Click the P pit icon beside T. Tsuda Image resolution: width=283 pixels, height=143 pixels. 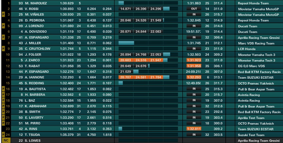click(3, 135)
